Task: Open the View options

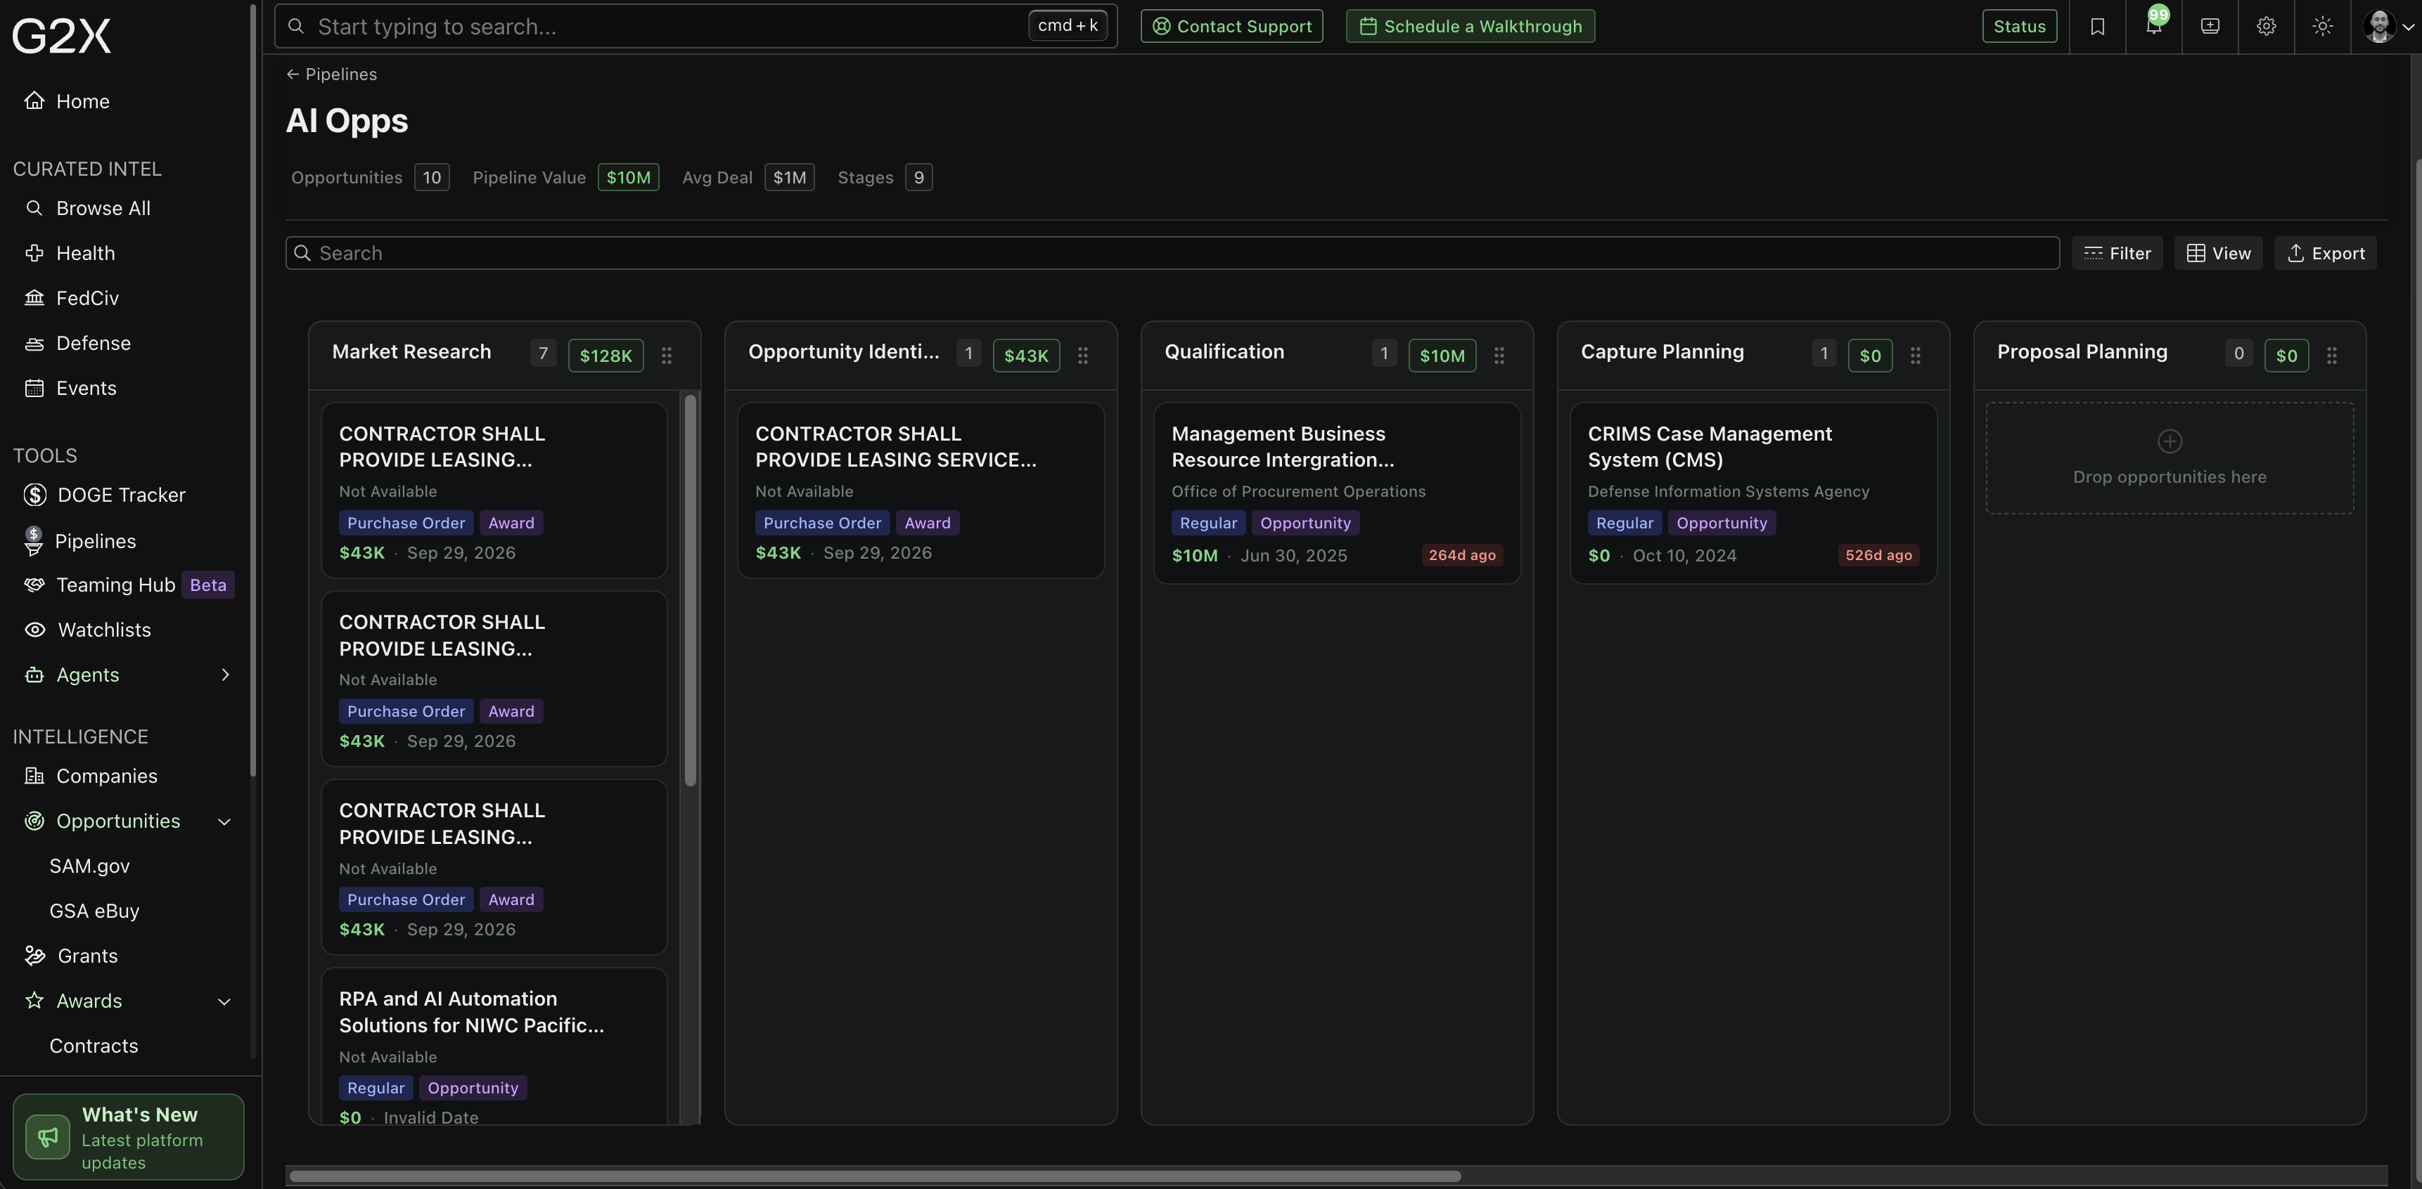Action: 2219,254
